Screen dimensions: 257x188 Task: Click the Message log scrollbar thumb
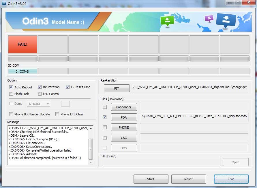(91, 149)
